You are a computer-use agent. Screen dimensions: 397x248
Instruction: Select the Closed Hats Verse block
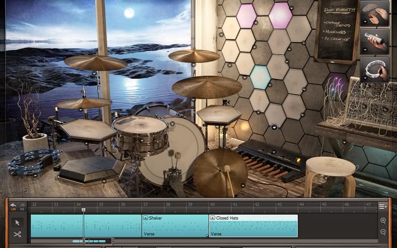253,226
